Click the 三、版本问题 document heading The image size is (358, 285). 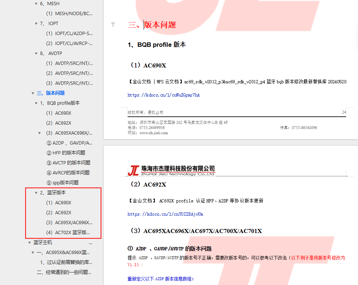(x=152, y=25)
